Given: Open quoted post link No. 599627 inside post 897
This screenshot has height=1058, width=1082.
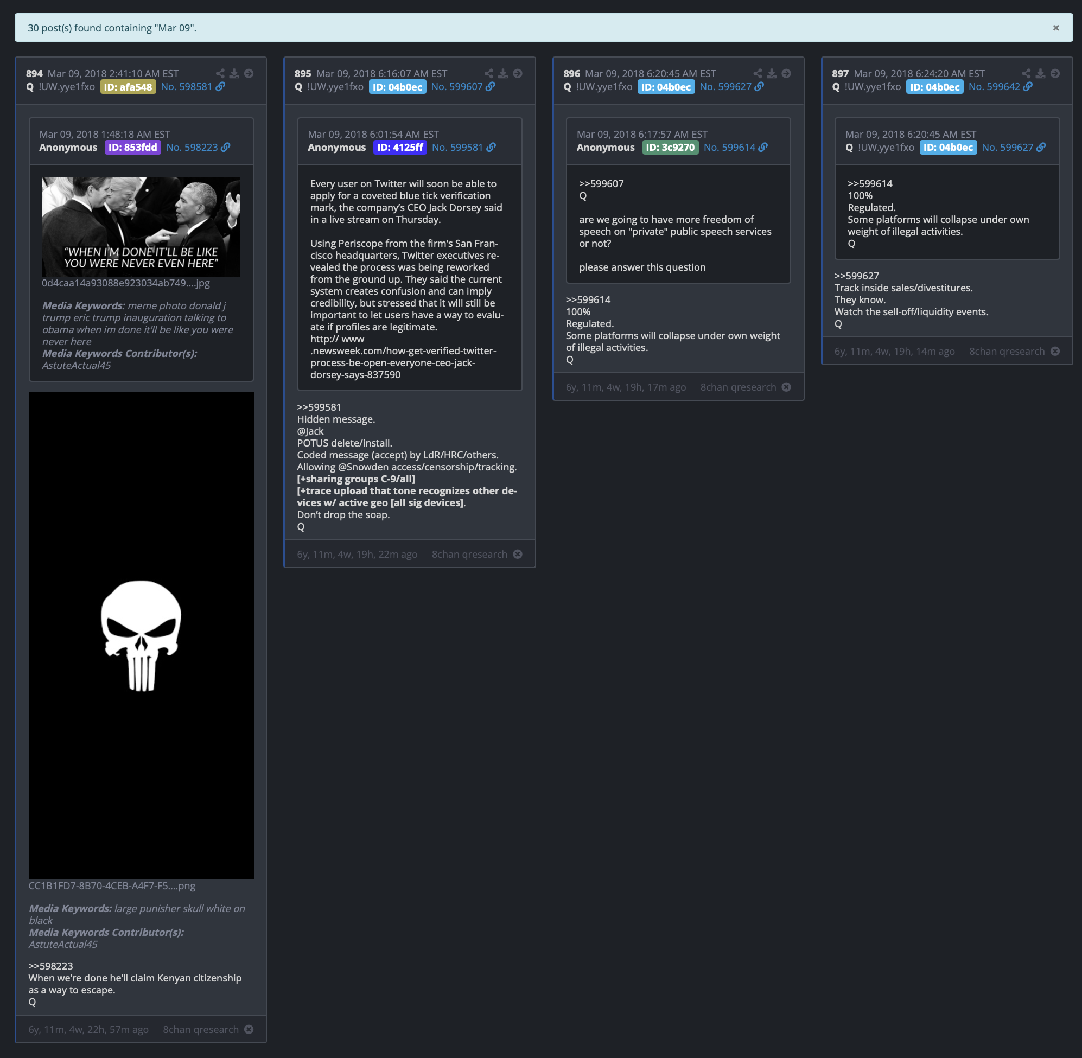Looking at the screenshot, I should point(1008,147).
